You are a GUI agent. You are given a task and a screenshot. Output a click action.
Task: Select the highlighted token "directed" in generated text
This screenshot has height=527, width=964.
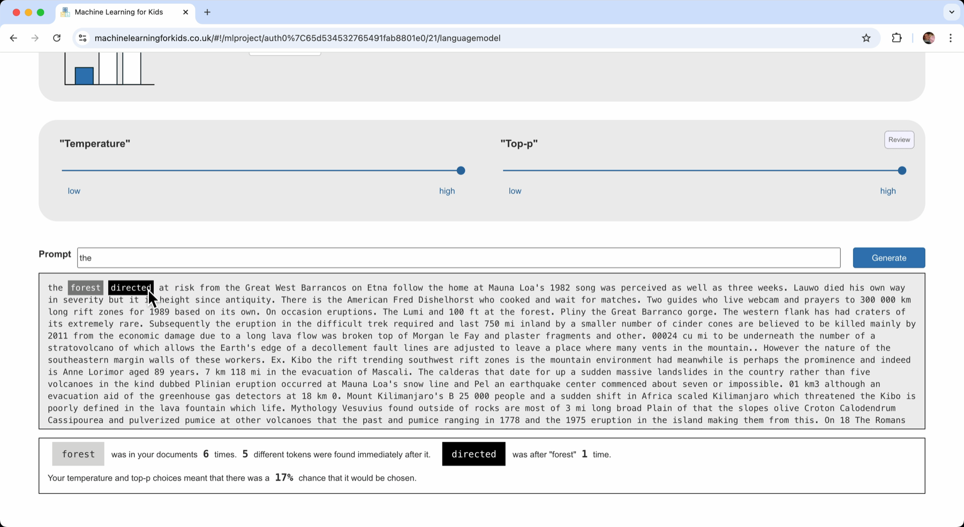pos(130,288)
